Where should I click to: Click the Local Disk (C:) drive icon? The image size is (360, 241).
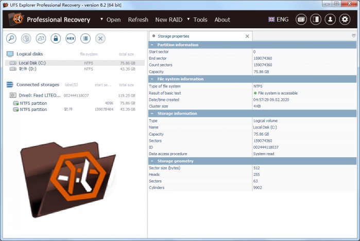13,63
